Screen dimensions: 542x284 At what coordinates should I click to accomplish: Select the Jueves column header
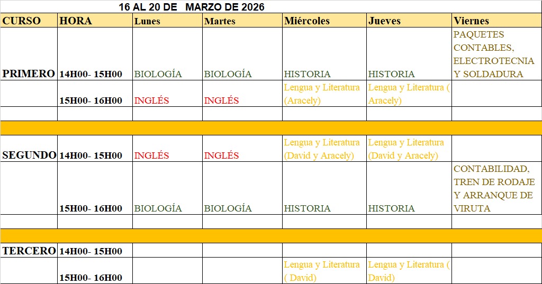point(384,21)
